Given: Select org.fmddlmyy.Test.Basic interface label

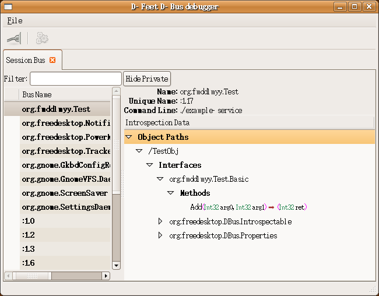Looking at the screenshot, I should click(x=209, y=179).
